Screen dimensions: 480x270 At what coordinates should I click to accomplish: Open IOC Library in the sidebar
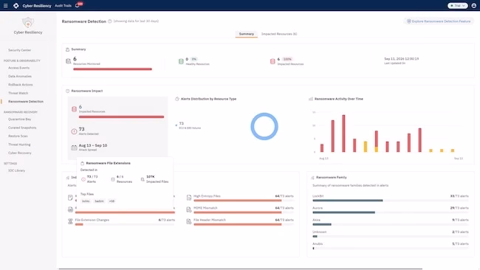point(16,170)
